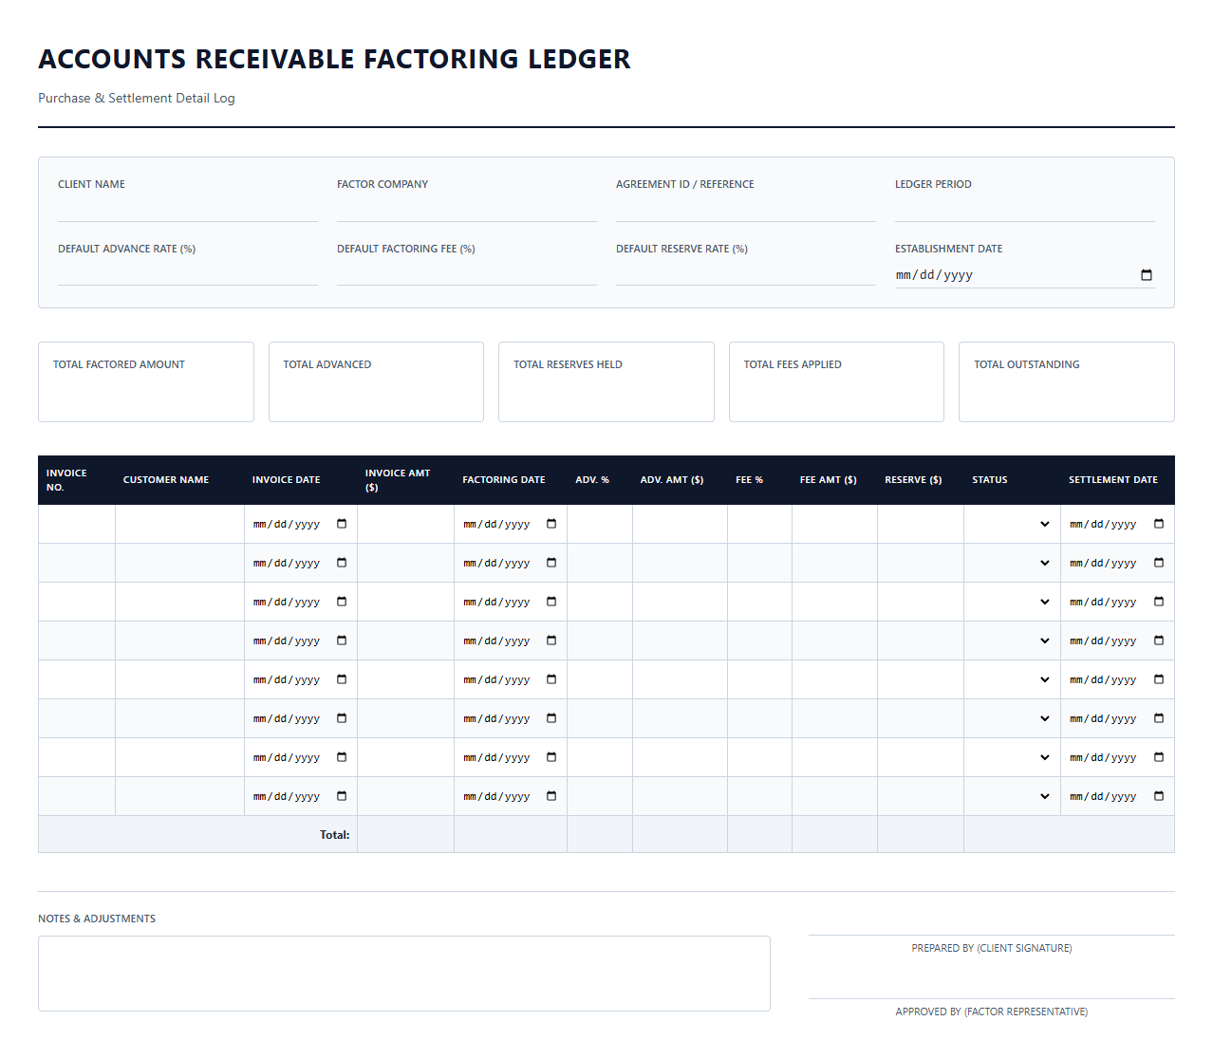Select the Reserve ($) cell in third row

click(921, 602)
